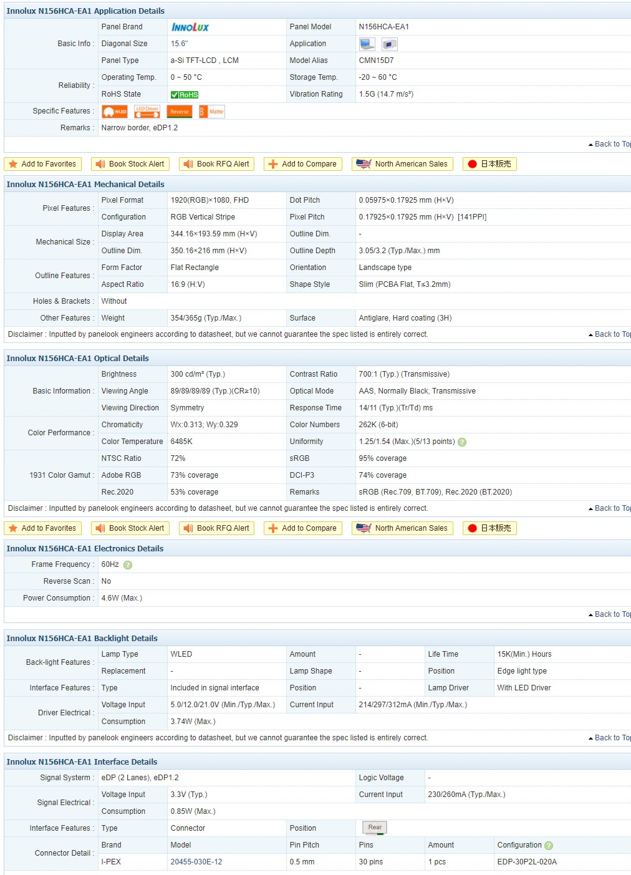Click the LED Driver feature icon

click(147, 112)
